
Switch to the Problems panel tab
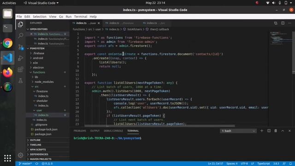point(80,131)
